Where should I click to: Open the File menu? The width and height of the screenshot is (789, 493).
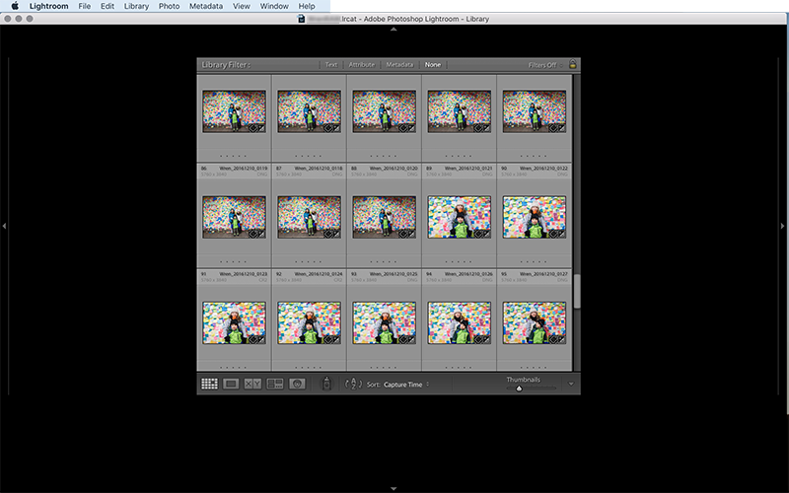(x=85, y=6)
